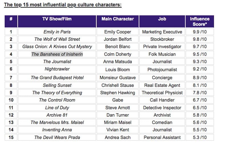
Task: Select the Job column header
Action: click(162, 21)
